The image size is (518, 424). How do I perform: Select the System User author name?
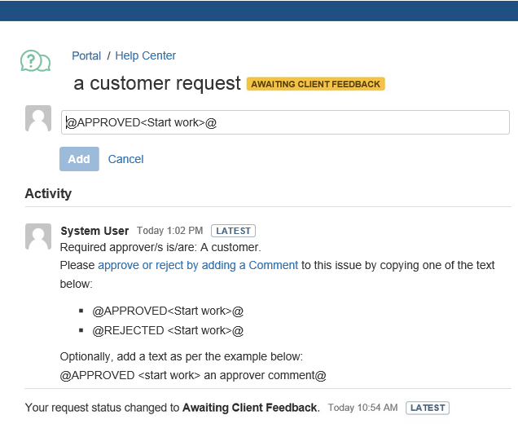pos(95,231)
